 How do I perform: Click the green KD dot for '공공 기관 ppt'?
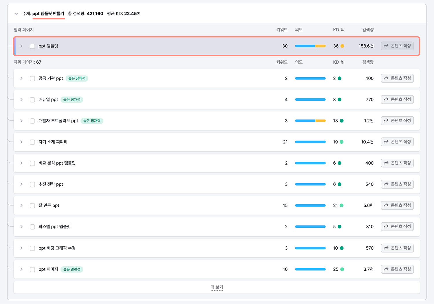(x=340, y=78)
